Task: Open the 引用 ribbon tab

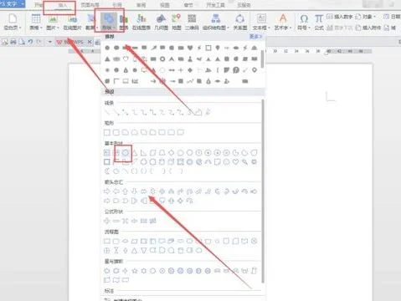Action: tap(117, 5)
